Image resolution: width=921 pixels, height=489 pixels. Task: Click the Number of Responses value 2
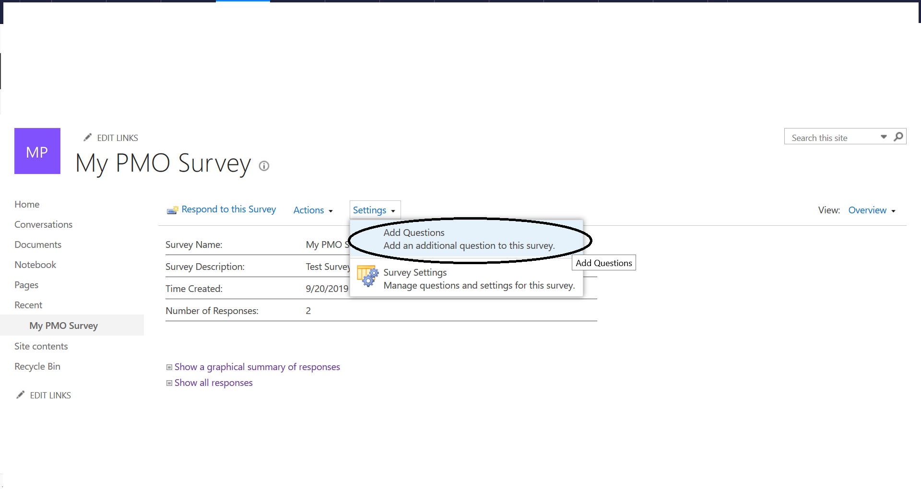(x=308, y=311)
